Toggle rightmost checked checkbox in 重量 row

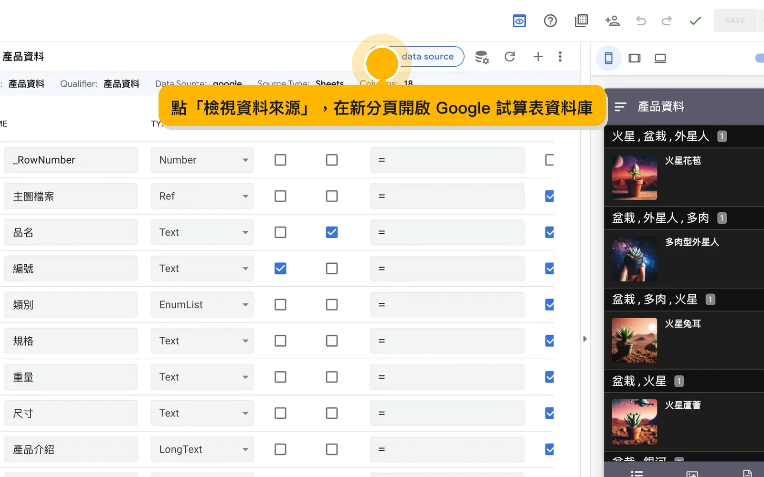pos(550,377)
